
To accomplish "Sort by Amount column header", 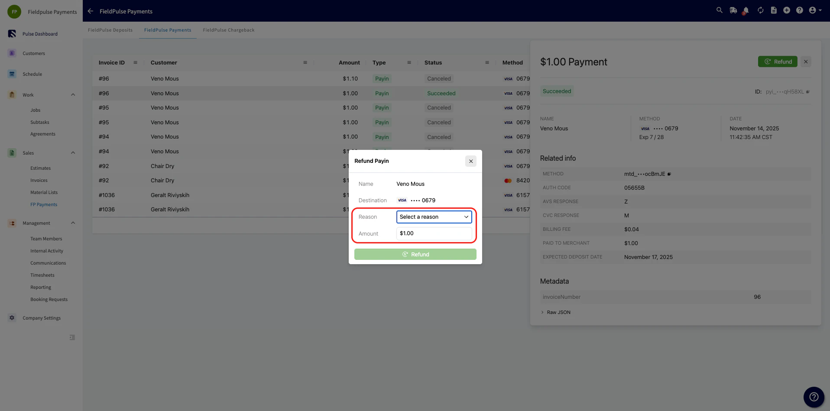I will tap(349, 62).
